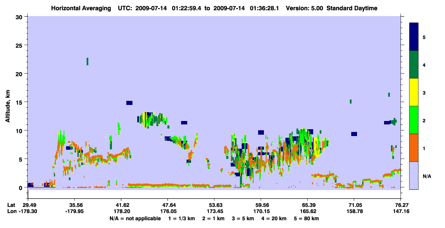Click the '2 = 1 km' legend note
This screenshot has height=228, width=445.
click(x=214, y=218)
